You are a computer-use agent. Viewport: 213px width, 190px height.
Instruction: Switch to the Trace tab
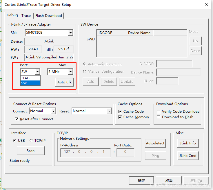[x=26, y=15]
